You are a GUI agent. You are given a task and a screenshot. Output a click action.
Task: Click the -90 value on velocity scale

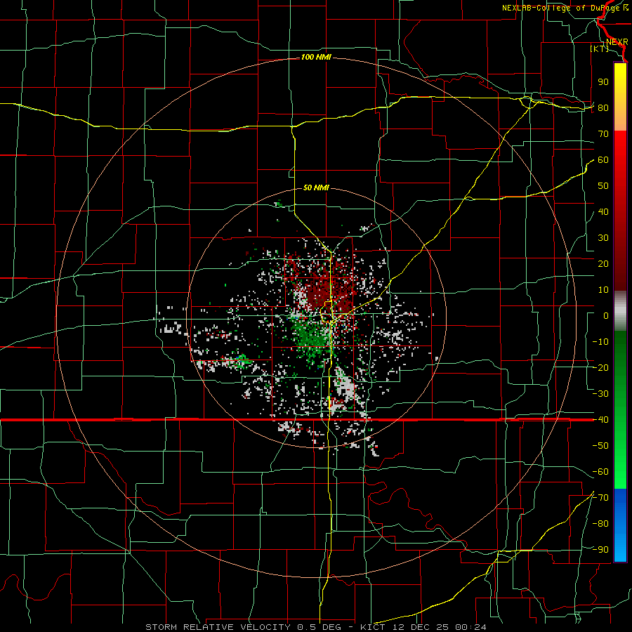(x=600, y=550)
